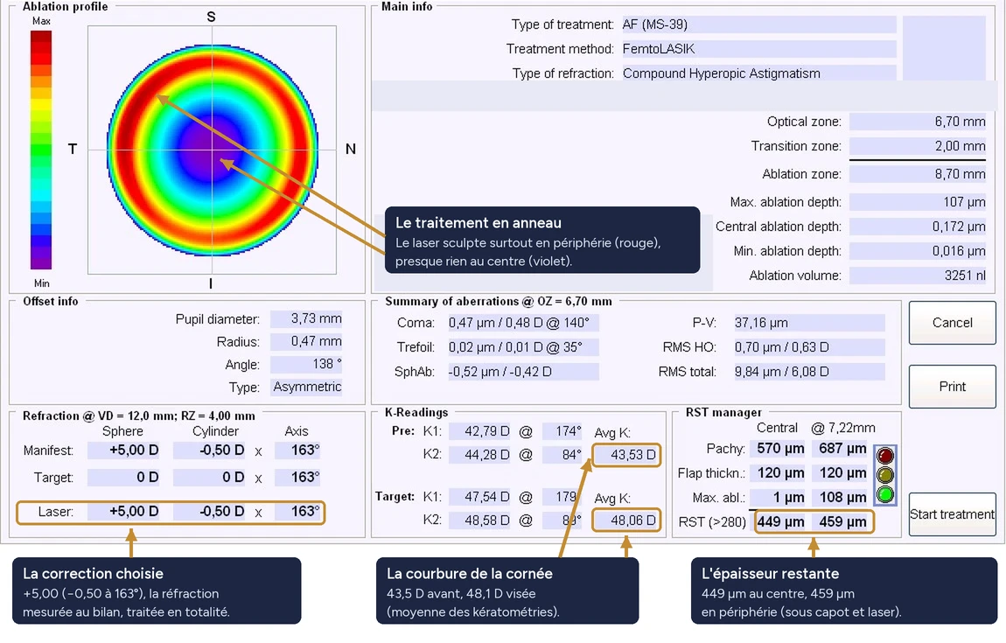This screenshot has height=643, width=1006.
Task: Click the Trefoil aberration value
Action: [x=523, y=347]
